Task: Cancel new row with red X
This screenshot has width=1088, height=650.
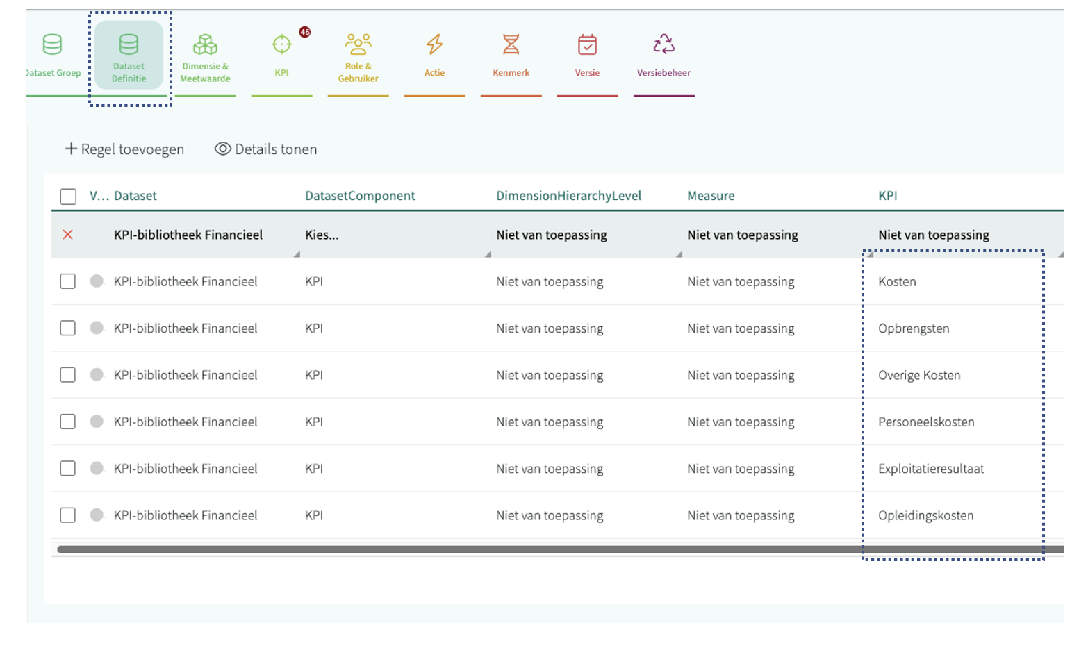Action: point(67,235)
